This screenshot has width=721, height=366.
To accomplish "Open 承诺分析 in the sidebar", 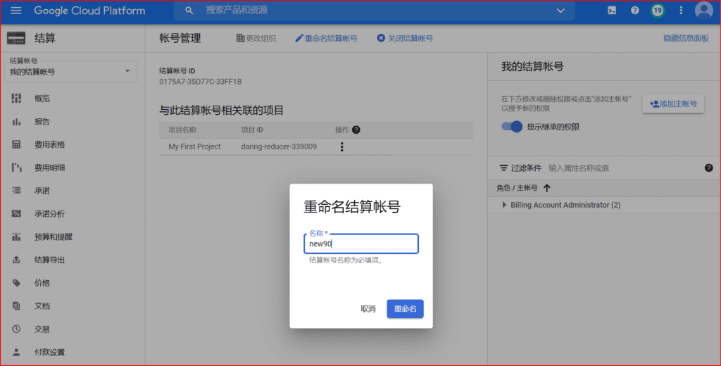I will coord(50,214).
